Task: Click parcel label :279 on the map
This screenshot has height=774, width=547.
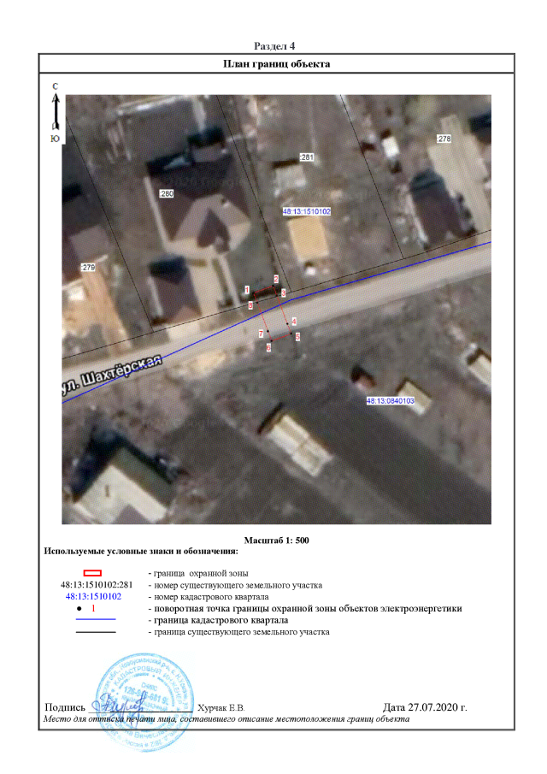Action: (88, 267)
